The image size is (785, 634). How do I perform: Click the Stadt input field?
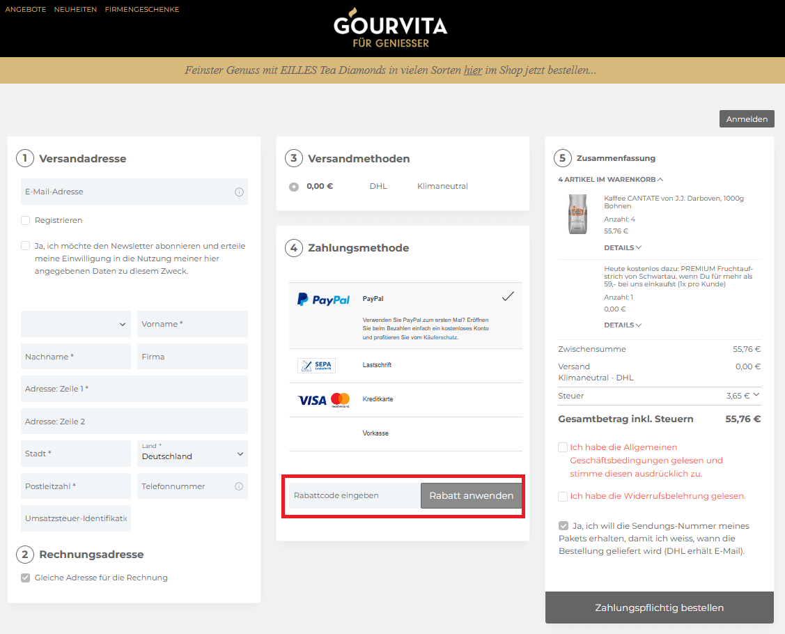pyautogui.click(x=76, y=454)
